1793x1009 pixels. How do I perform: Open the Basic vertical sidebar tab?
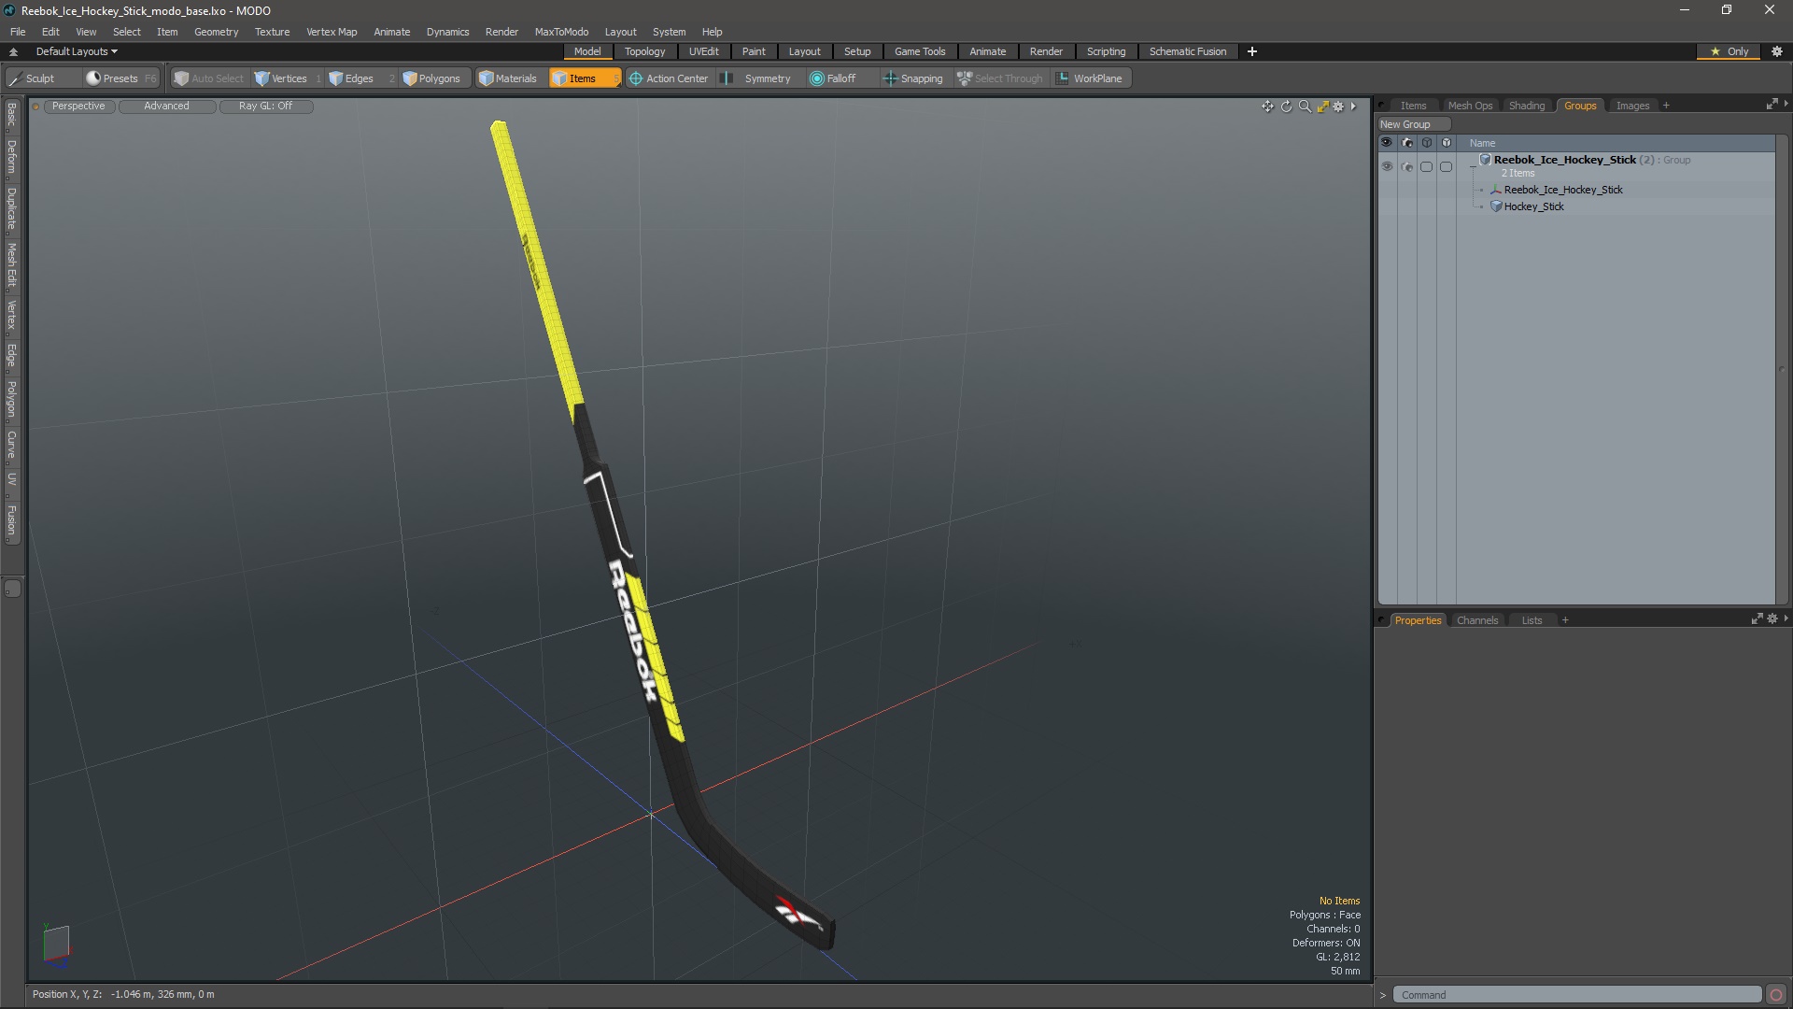coord(11,114)
